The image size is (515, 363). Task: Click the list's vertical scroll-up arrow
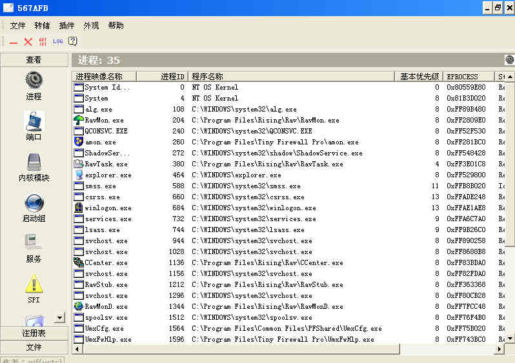pyautogui.click(x=510, y=77)
